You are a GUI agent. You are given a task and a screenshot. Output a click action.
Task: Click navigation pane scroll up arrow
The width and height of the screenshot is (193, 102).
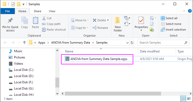[x=57, y=50]
